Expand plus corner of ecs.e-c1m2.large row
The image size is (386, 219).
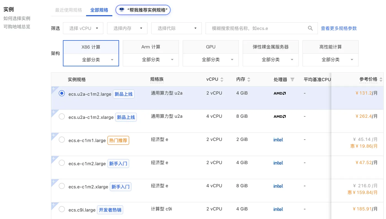(54, 158)
